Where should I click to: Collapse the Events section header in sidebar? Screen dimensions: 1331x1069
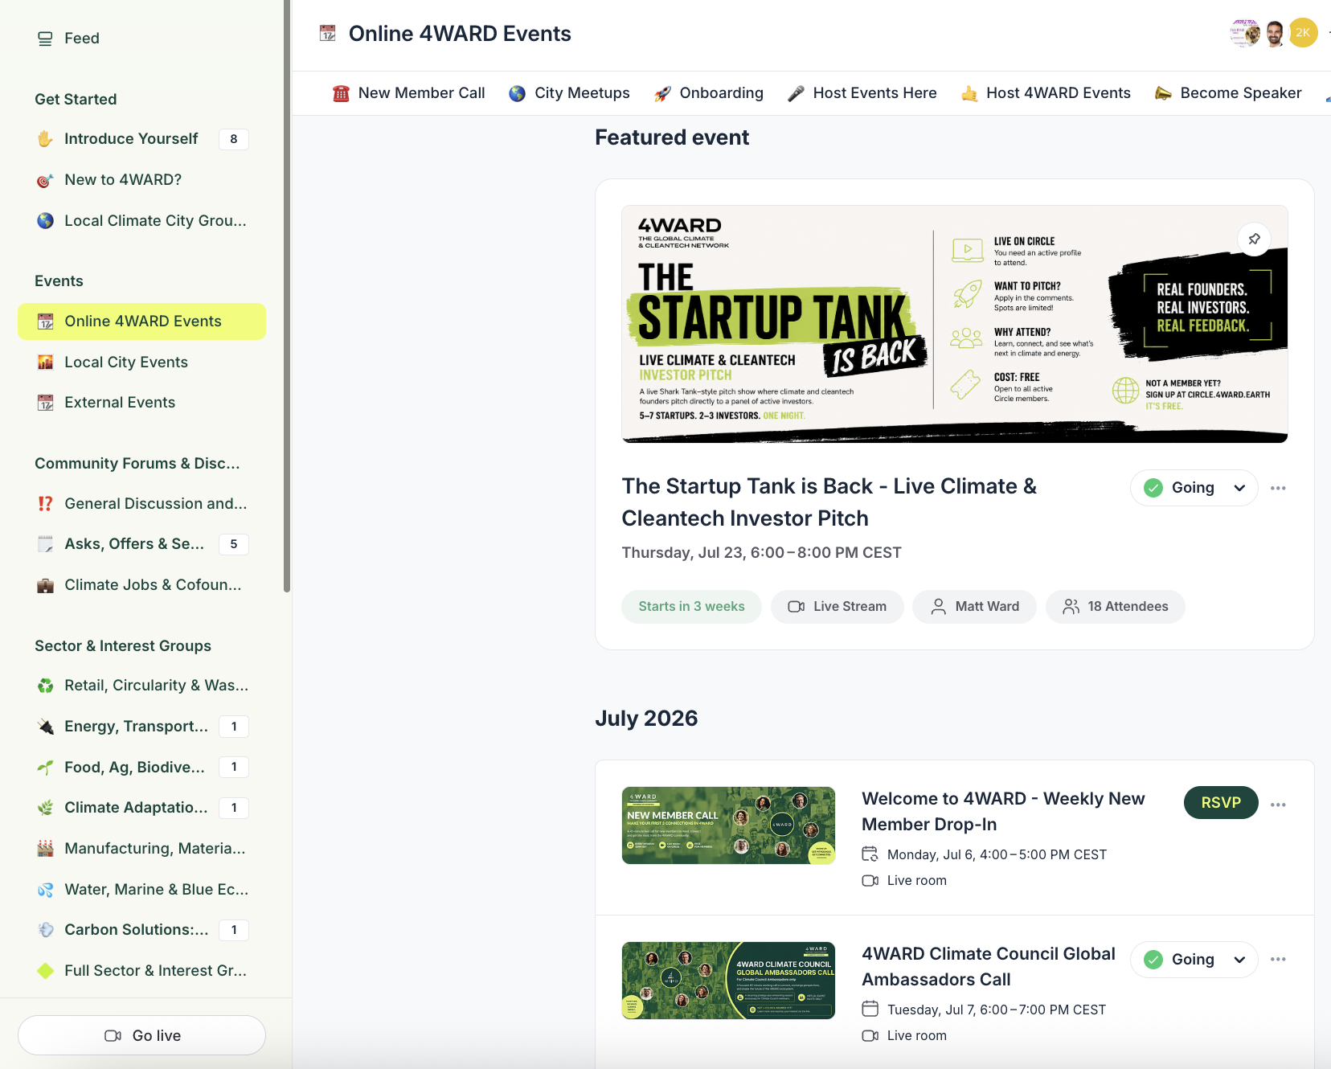(59, 281)
